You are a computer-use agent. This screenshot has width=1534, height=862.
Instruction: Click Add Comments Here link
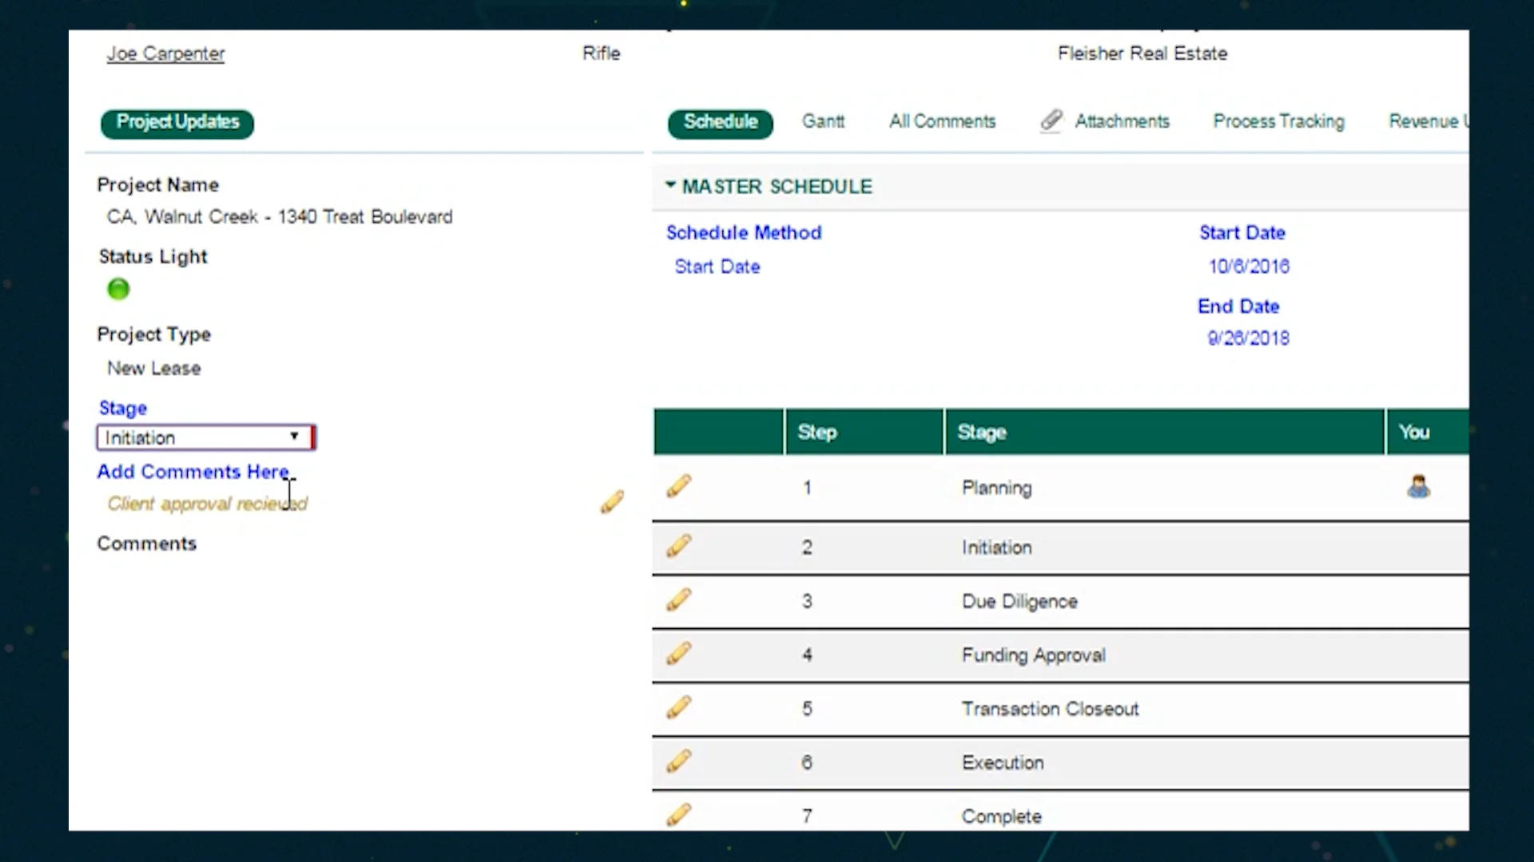[x=193, y=472]
